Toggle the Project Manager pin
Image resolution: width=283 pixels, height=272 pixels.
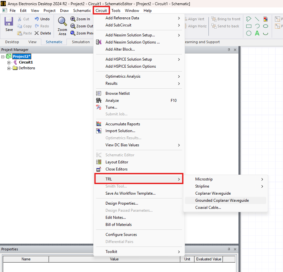pos(229,50)
